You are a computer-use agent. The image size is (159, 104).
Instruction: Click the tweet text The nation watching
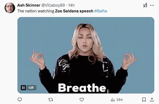36,11
